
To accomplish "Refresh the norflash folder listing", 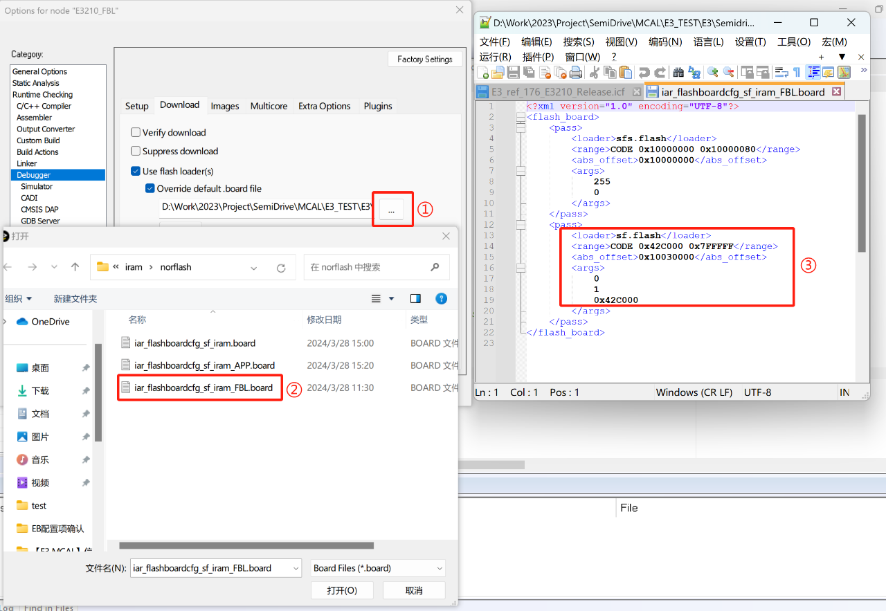I will point(281,268).
